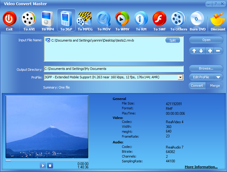
Task: Choose the To WMV media player icon
Action: (x=122, y=18)
